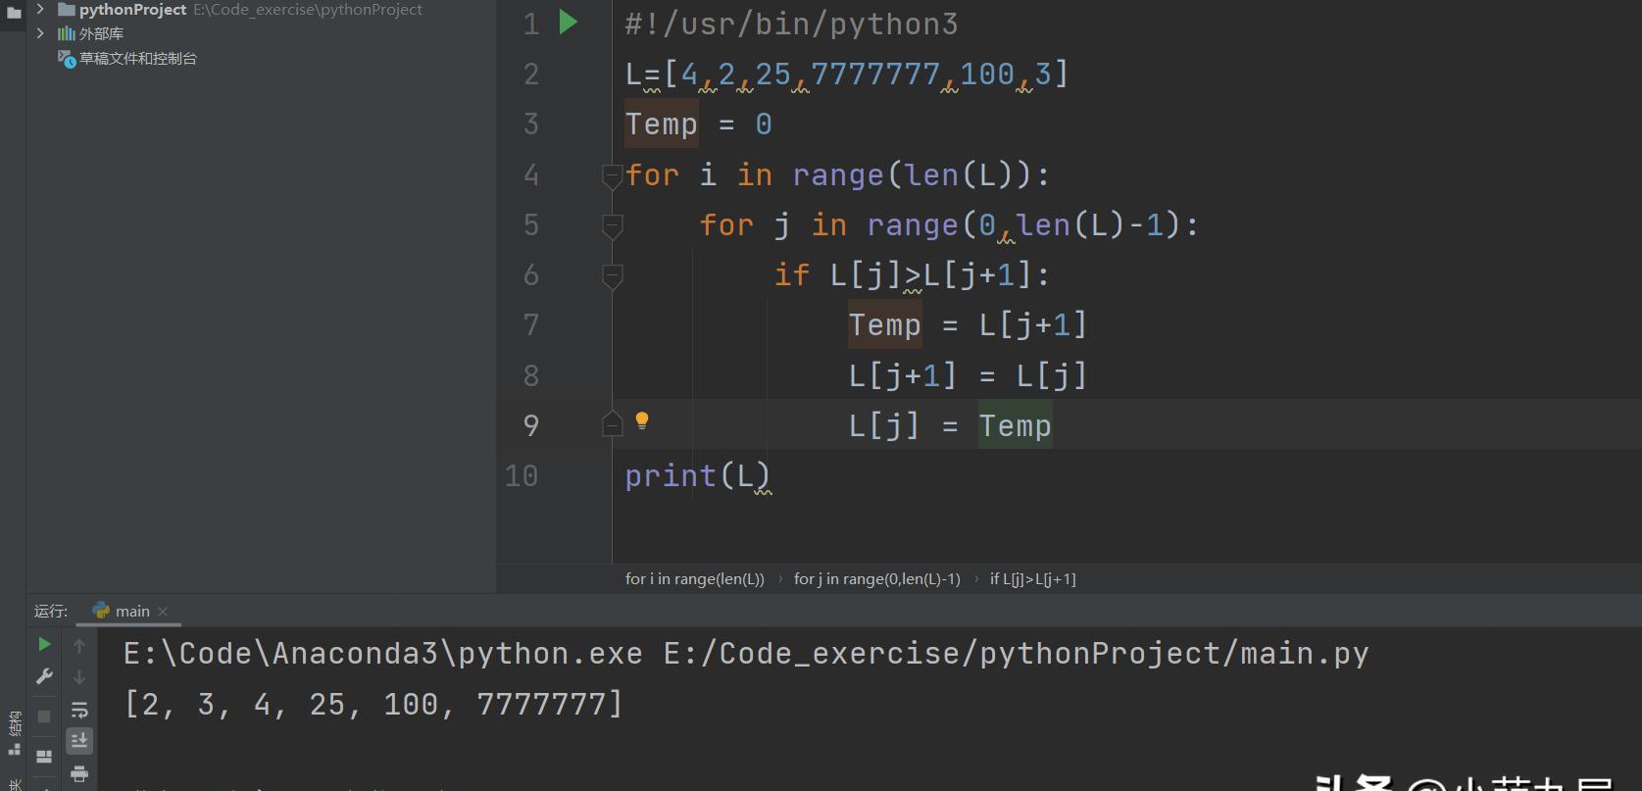The height and width of the screenshot is (791, 1642).
Task: Rerun main using the green play button in Run panel
Action: coord(44,644)
